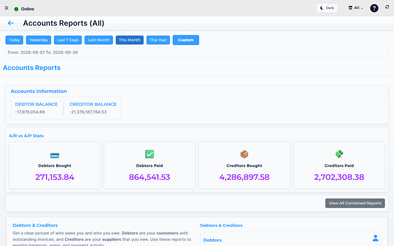394x246 pixels.
Task: Click the Debtors Bought label
Action: (x=55, y=166)
